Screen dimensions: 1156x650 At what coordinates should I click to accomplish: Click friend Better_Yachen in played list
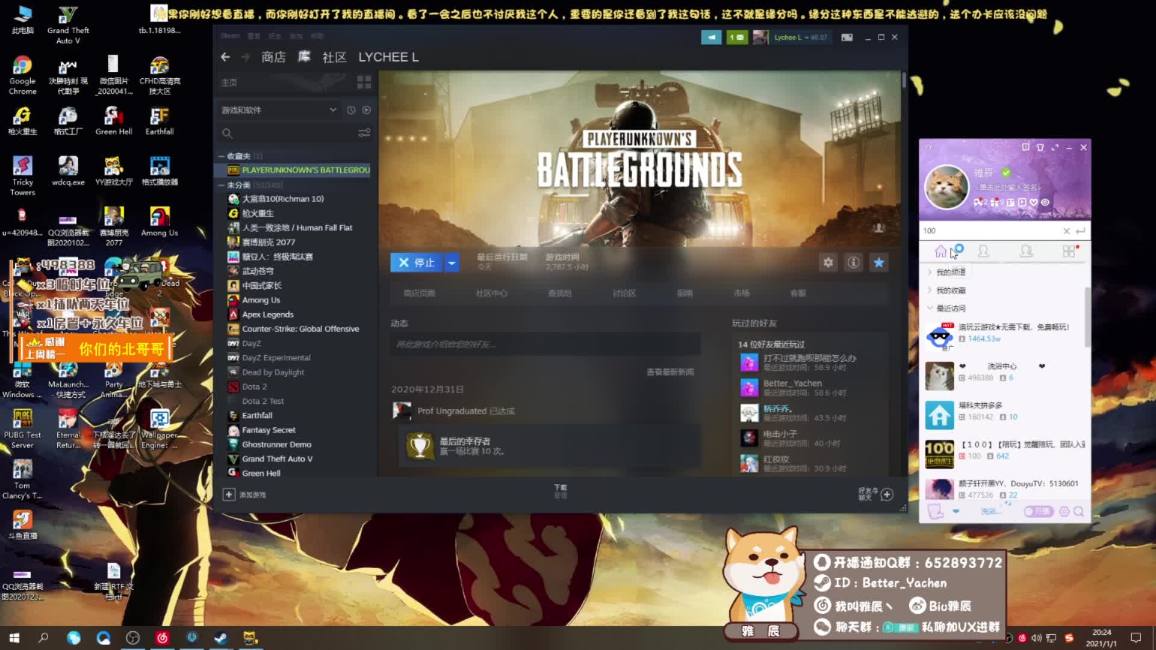tap(792, 383)
